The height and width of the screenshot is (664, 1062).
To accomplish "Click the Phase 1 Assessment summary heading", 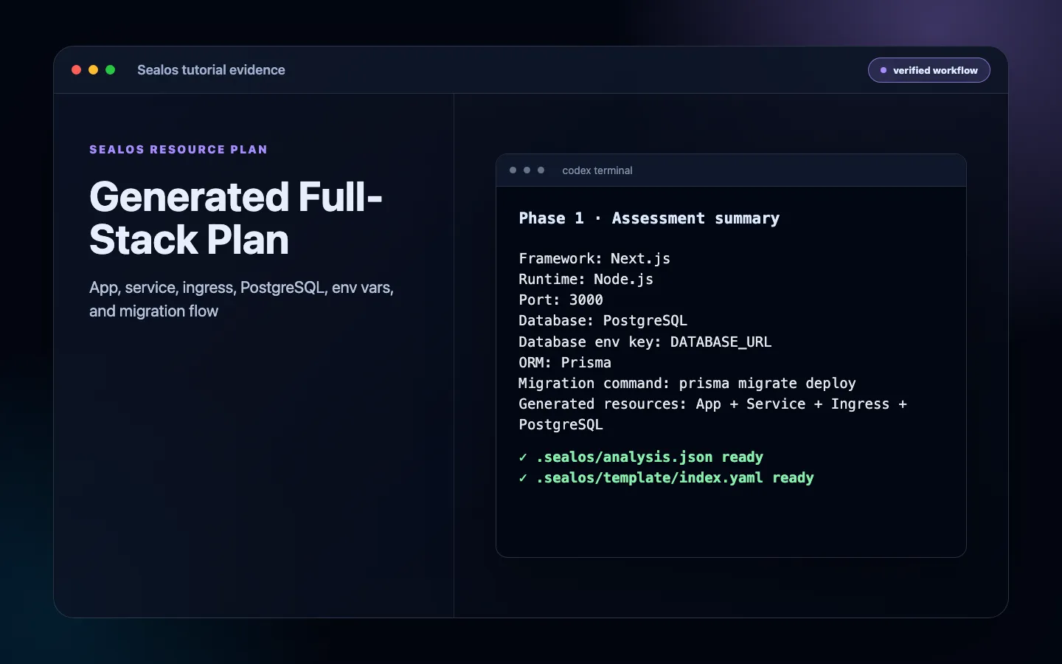I will tap(649, 218).
